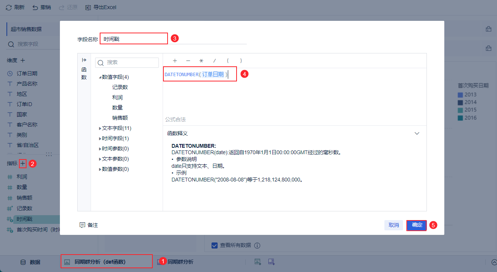The image size is (497, 272).
Task: Select 销售额 in the field tree
Action: pos(120,118)
